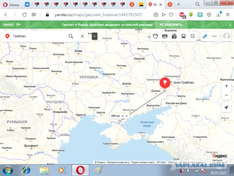Open the map layers selector
This screenshot has height=176, width=234.
click(x=193, y=36)
